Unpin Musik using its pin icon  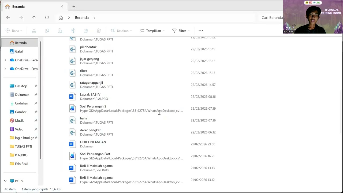pyautogui.click(x=36, y=121)
